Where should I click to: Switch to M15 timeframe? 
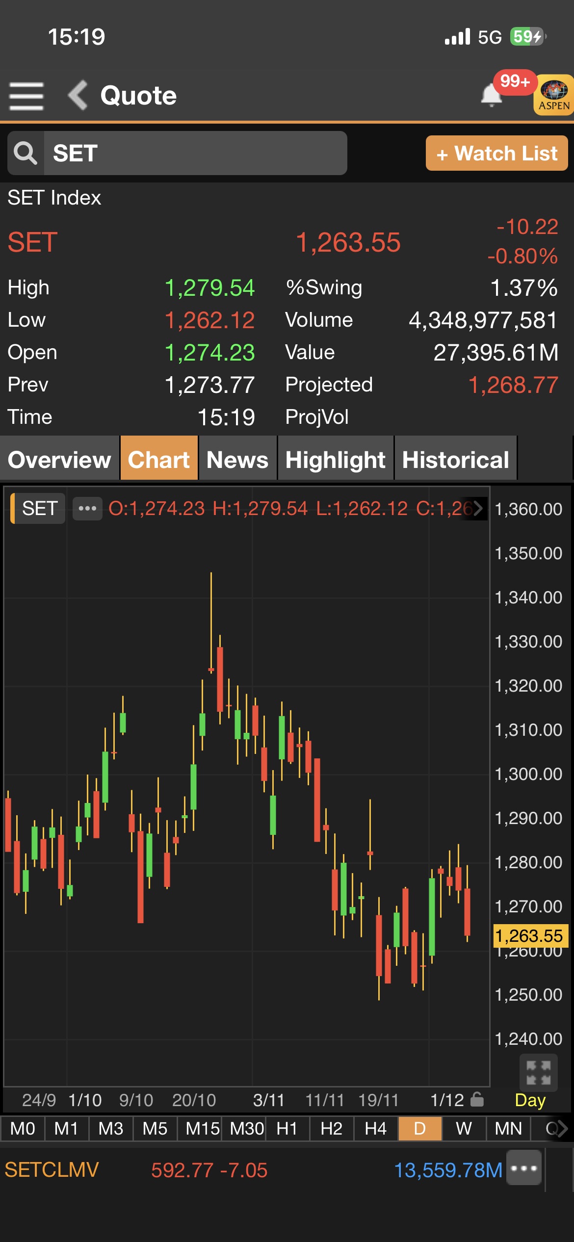[202, 1129]
